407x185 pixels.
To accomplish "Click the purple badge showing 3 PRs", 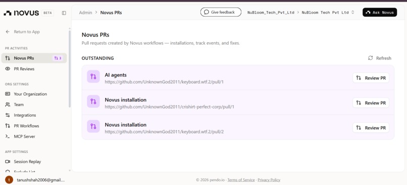I will point(58,58).
